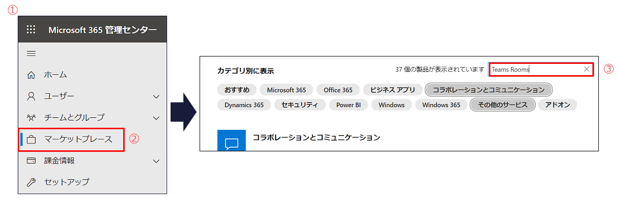This screenshot has height=198, width=620.
Task: Click the Home house icon
Action: coord(31,75)
